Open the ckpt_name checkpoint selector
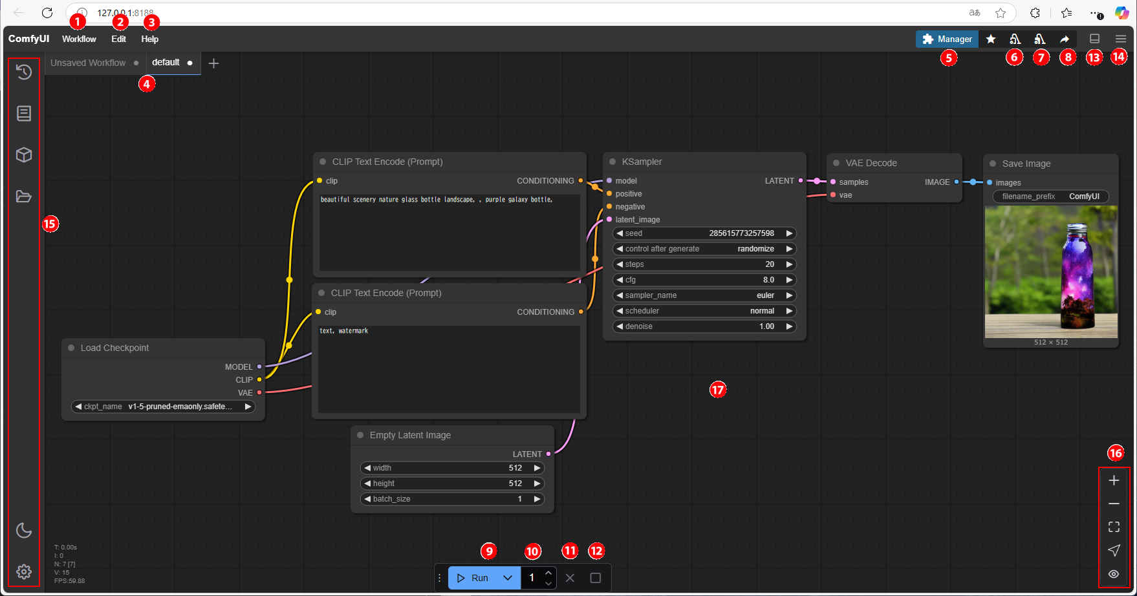The width and height of the screenshot is (1137, 596). click(x=163, y=407)
